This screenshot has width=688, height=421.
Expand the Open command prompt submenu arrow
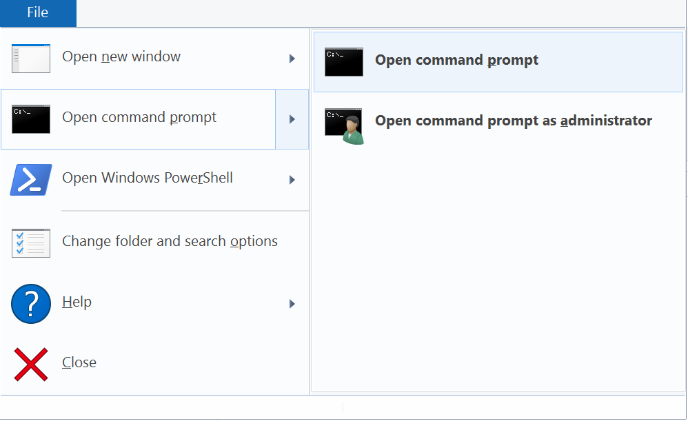pyautogui.click(x=292, y=119)
